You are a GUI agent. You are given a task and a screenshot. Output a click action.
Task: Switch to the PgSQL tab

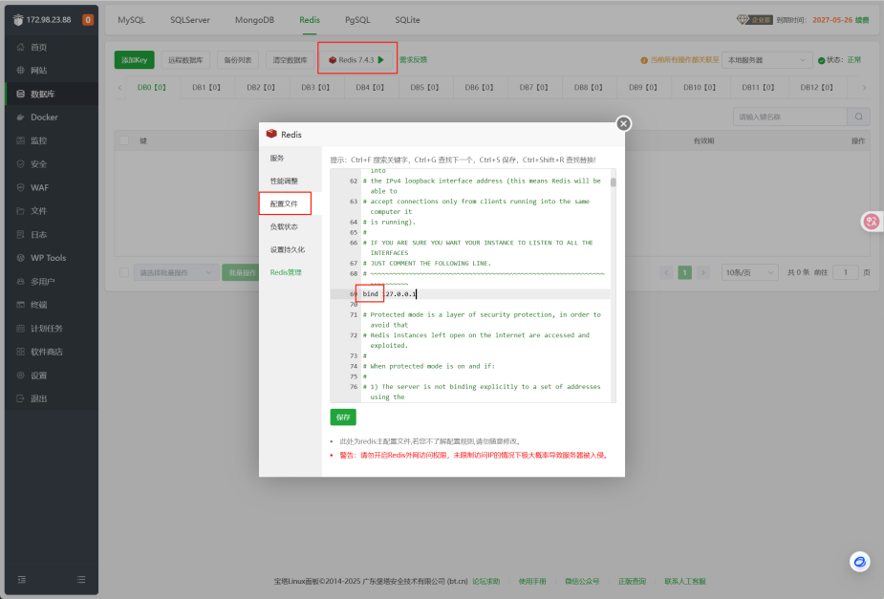tap(357, 20)
